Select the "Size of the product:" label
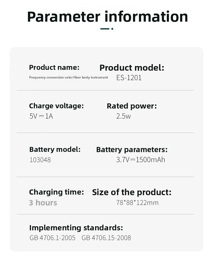The image size is (214, 262). pos(132,192)
